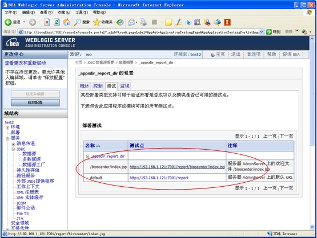Click the 咨询 BEA link
Image resolution: width=317 pixels, height=238 pixels.
point(291,54)
